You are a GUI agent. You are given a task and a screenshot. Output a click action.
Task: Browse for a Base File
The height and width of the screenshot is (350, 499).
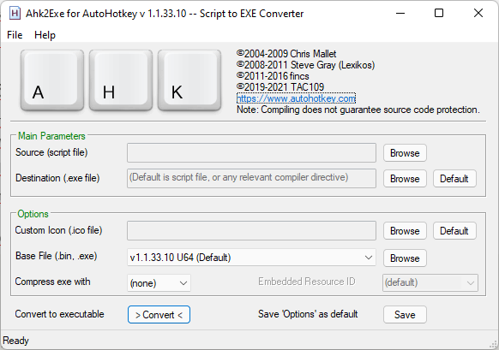tap(405, 258)
